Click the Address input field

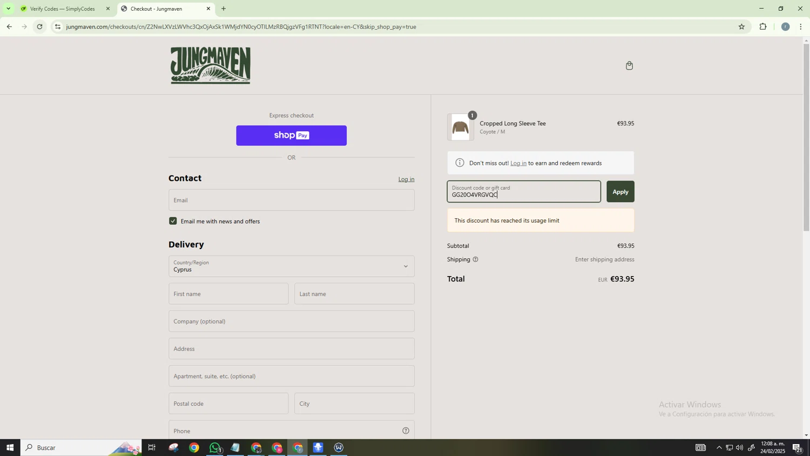292,349
